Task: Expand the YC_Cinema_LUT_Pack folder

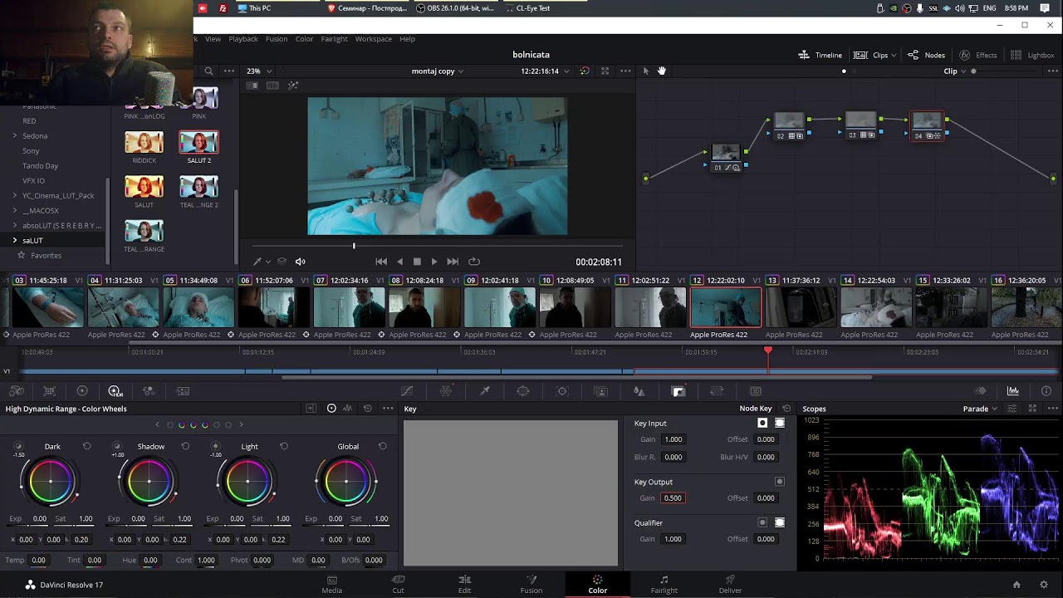Action: [14, 195]
